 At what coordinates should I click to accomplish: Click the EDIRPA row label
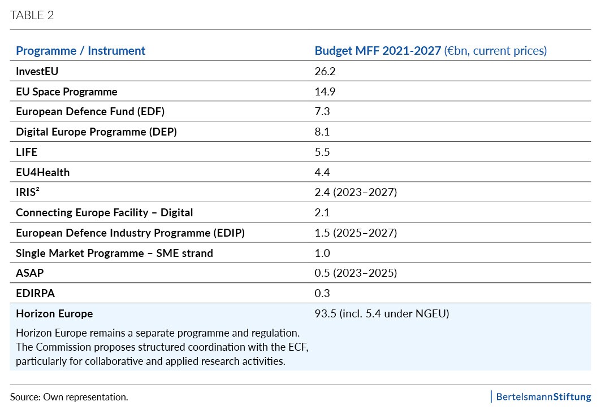(x=35, y=293)
